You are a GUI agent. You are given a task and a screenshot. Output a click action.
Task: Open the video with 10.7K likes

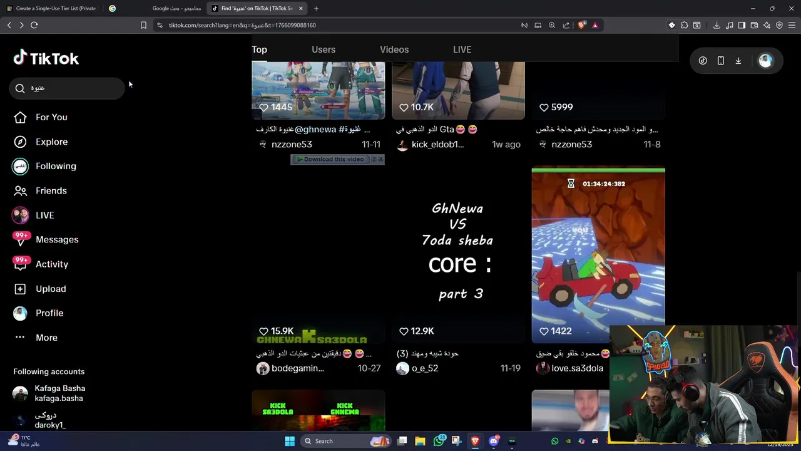[458, 90]
